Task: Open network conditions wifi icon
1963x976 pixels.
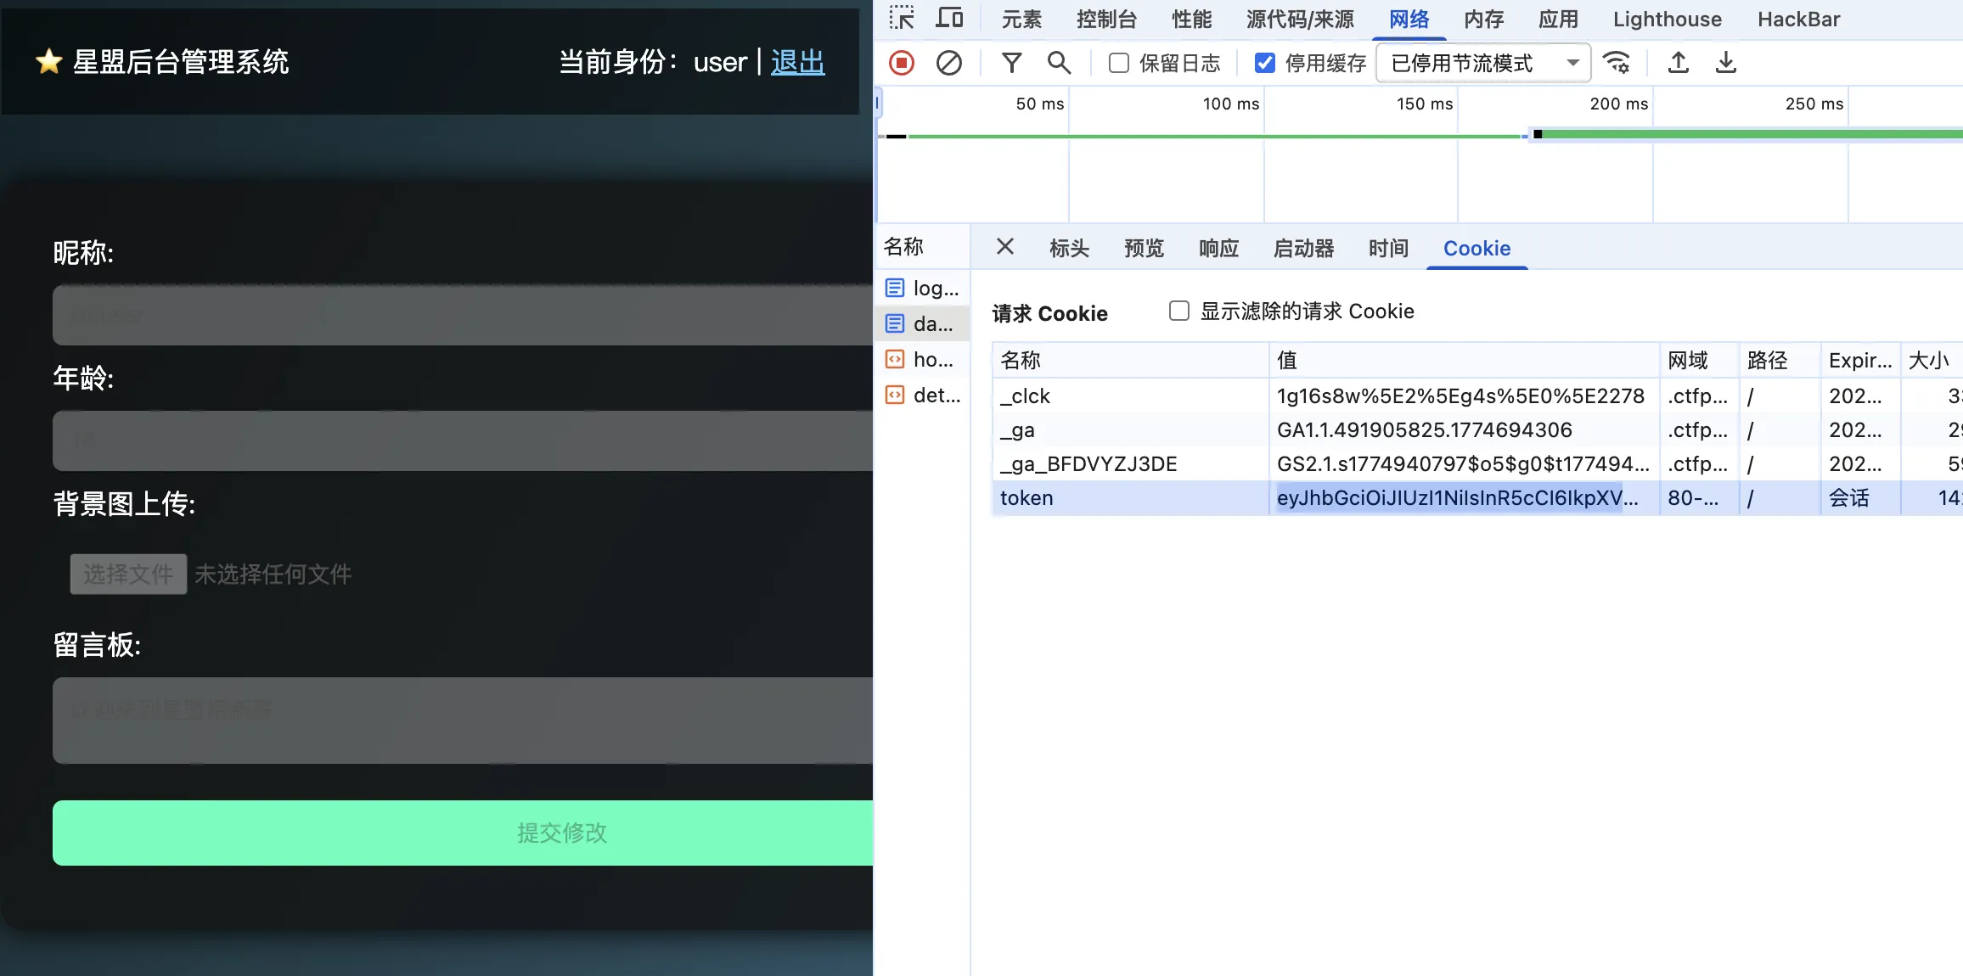Action: (1617, 63)
